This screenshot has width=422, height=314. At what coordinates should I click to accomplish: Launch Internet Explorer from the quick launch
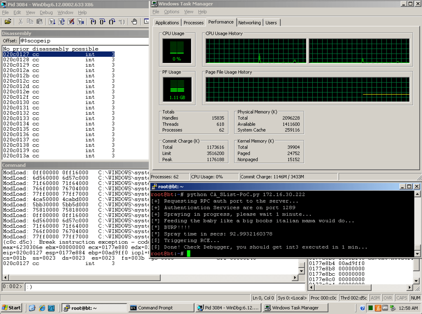(x=42, y=308)
